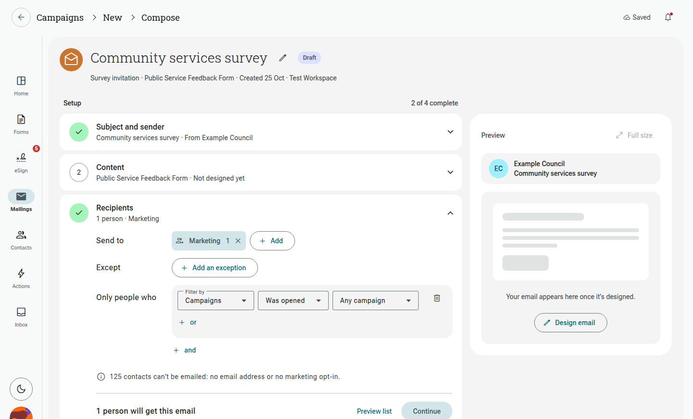Expand the Subject and sender section

point(261,132)
